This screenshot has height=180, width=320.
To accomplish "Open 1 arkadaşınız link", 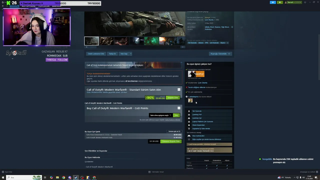I will (x=193, y=96).
